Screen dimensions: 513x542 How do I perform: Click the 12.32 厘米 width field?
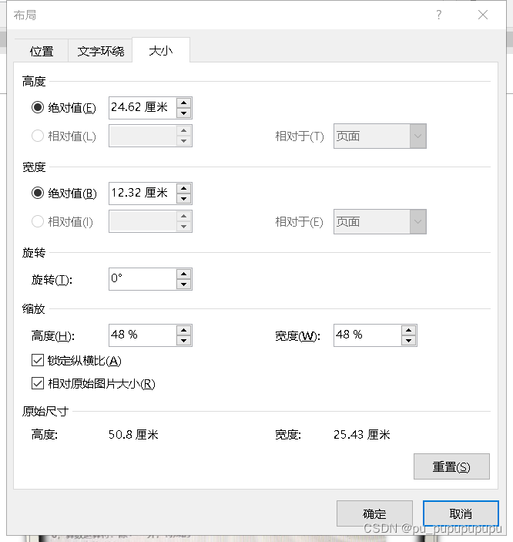pos(142,194)
